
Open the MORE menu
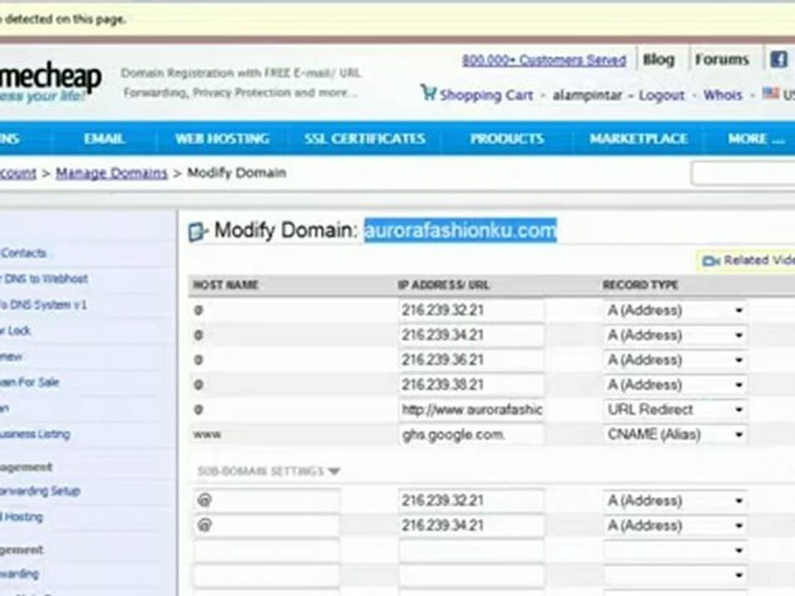(x=756, y=138)
